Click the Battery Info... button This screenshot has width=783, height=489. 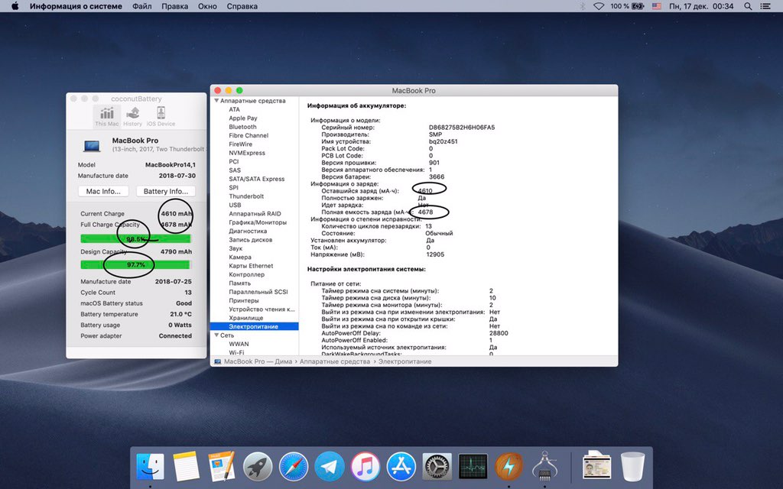166,191
